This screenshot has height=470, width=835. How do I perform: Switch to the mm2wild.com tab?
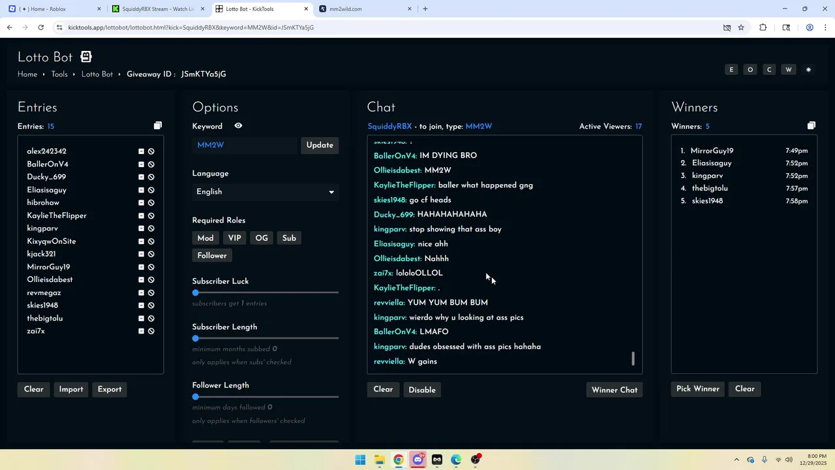(365, 9)
